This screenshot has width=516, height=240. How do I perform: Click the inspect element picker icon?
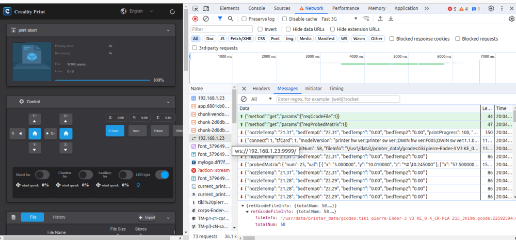click(195, 8)
